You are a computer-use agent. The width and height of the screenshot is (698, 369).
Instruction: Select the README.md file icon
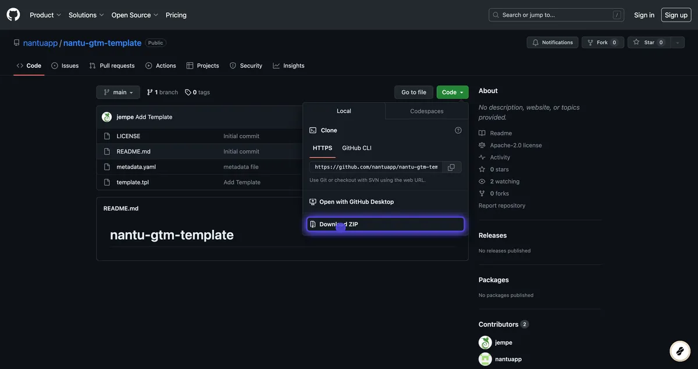pyautogui.click(x=107, y=151)
